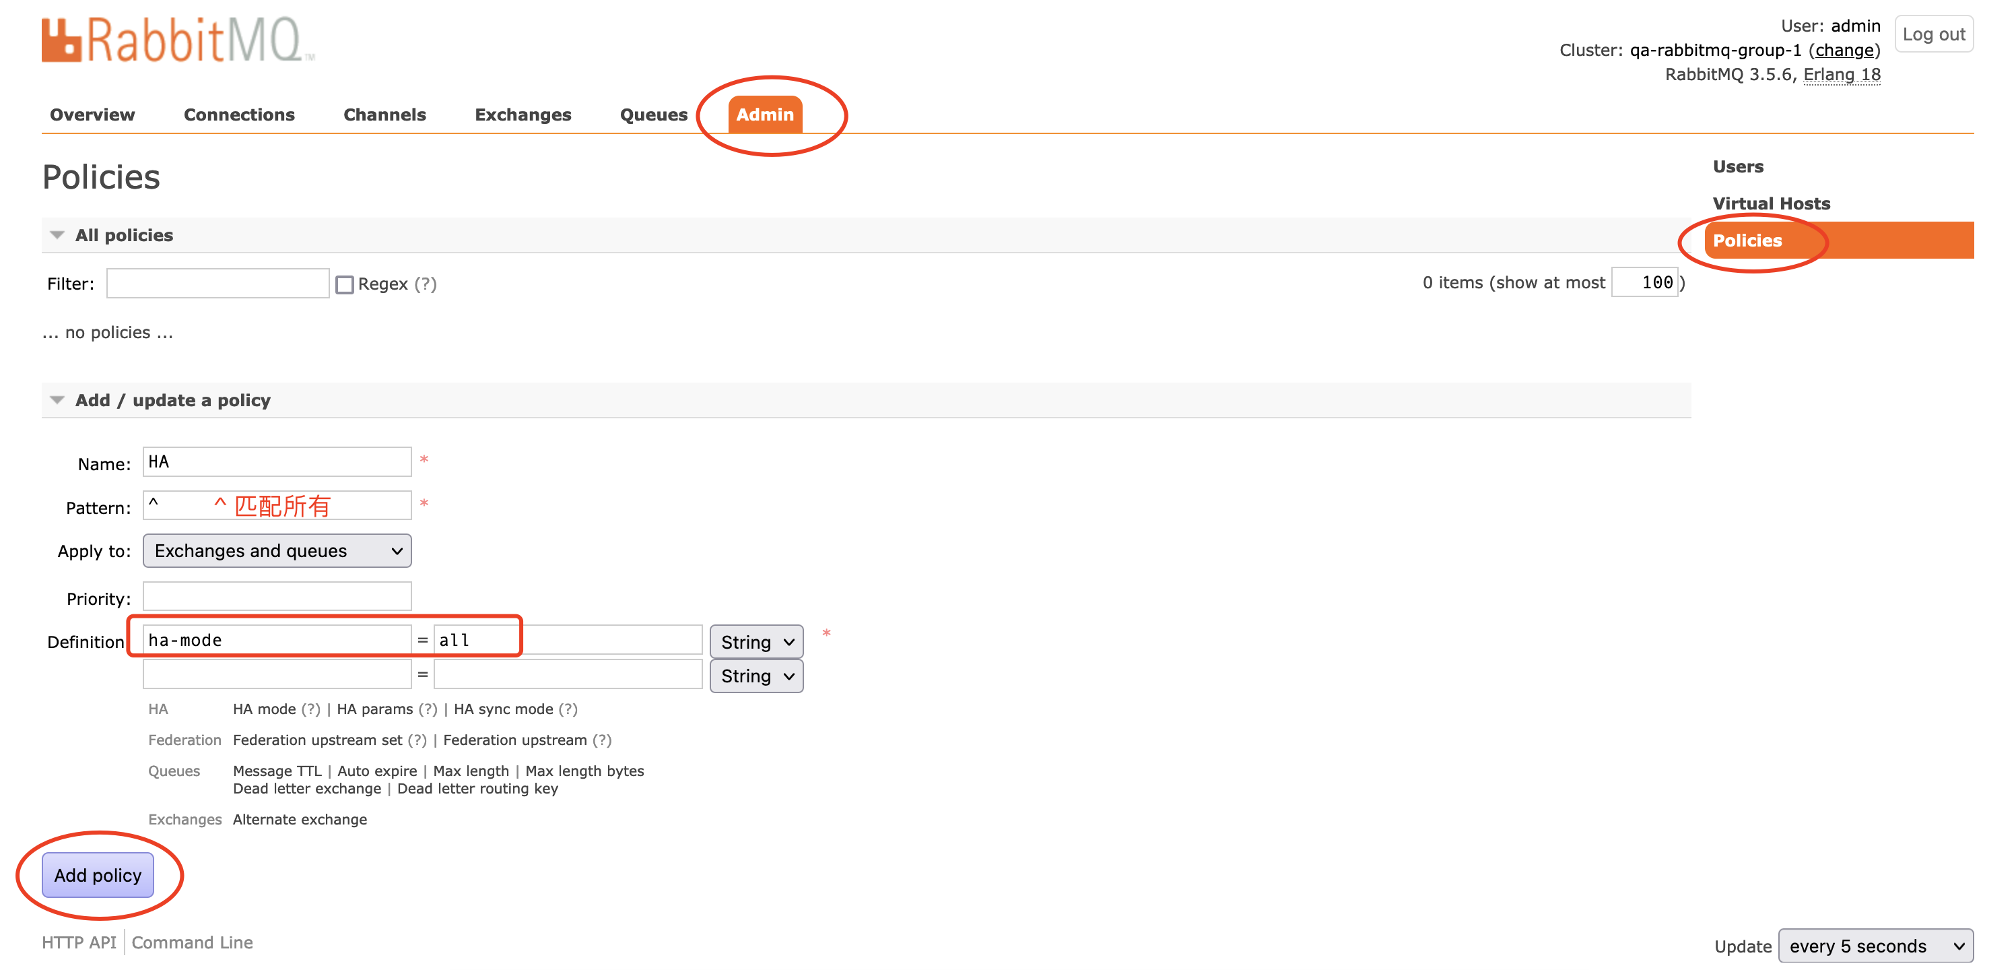Open HA sync mode help question mark

coord(568,709)
